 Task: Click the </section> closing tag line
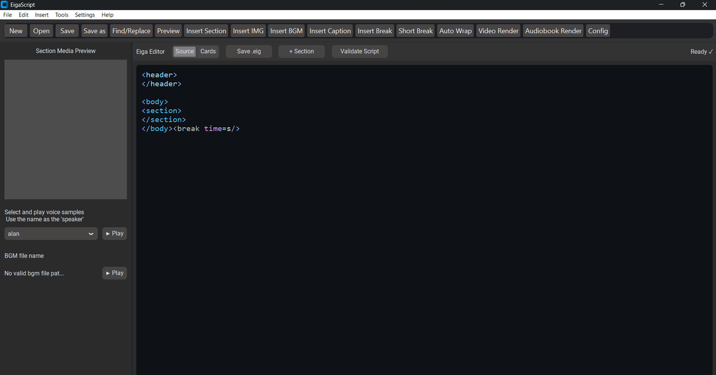(164, 120)
